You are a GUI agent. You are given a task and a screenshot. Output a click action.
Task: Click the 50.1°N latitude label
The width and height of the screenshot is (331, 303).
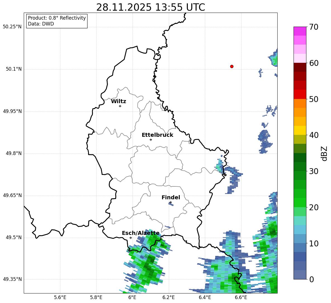[x=14, y=69]
